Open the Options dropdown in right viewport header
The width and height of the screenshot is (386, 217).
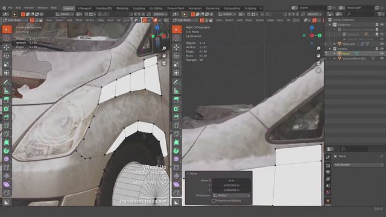point(314,14)
